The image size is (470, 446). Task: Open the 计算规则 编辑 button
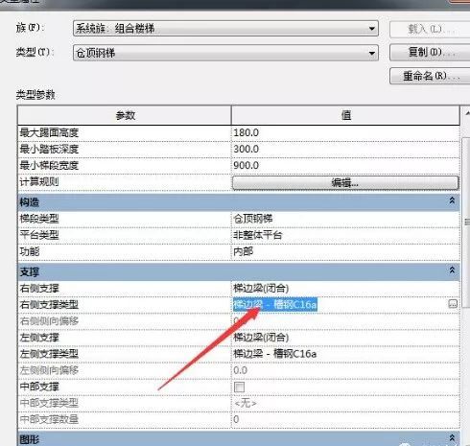pyautogui.click(x=345, y=182)
